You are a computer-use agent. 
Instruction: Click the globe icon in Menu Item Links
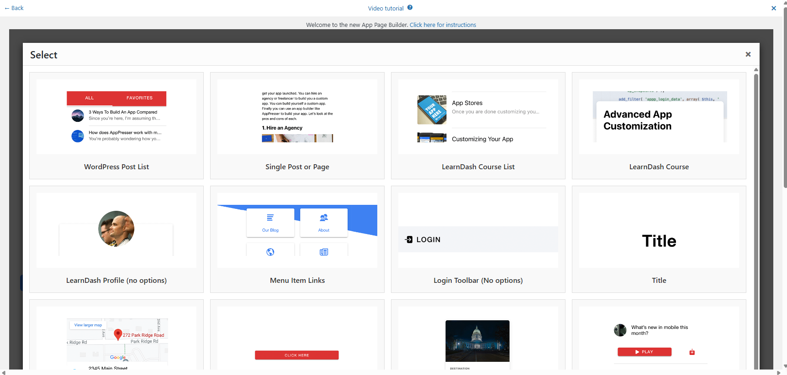pos(270,252)
